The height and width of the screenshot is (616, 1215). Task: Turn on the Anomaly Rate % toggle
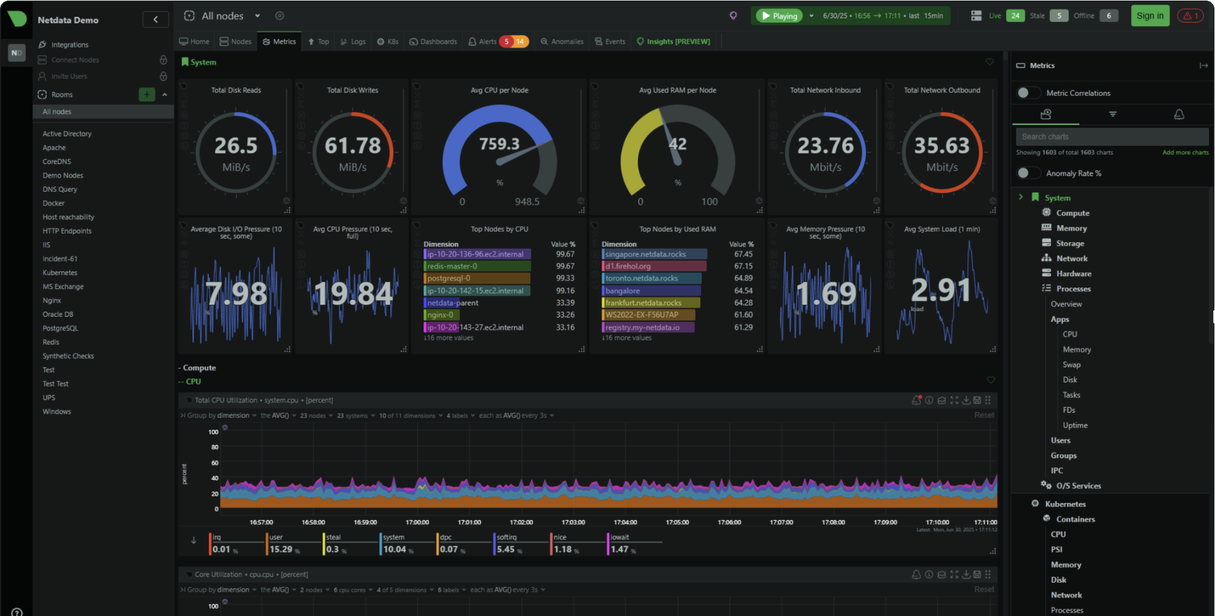1027,173
